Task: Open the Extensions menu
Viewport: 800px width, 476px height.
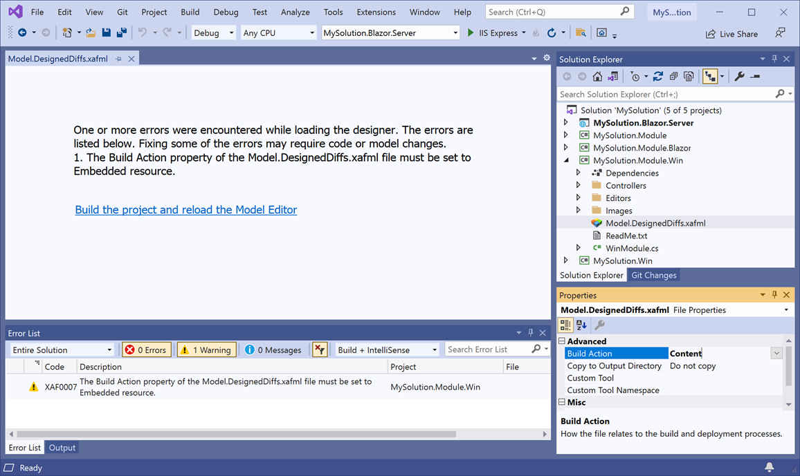Action: [x=376, y=12]
